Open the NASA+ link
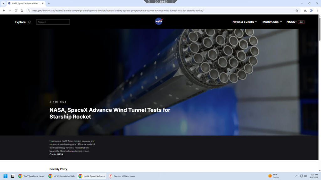Screen dimensions: 321x180 292,22
